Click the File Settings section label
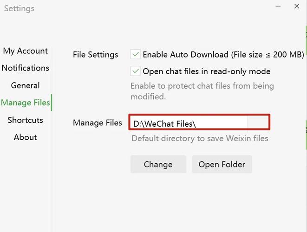 point(96,54)
